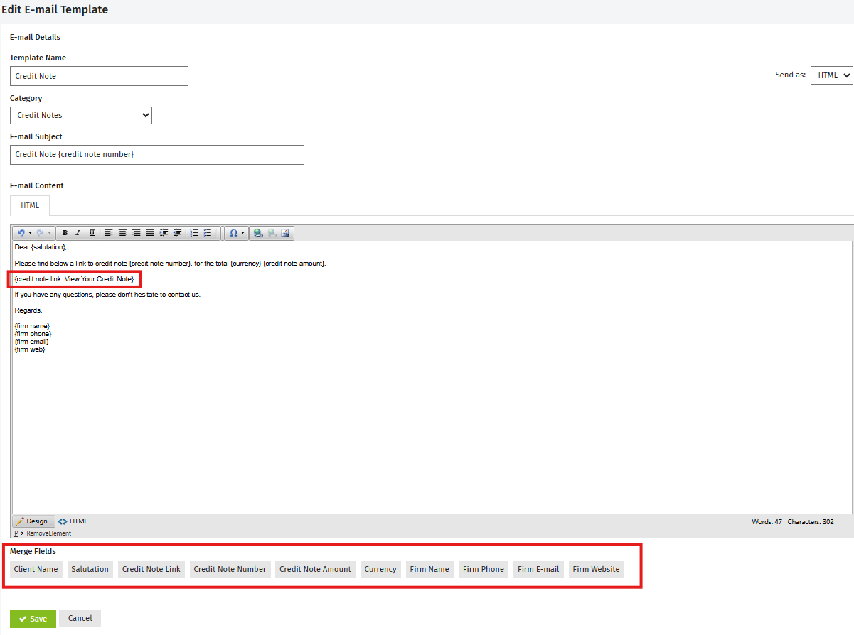This screenshot has height=635, width=854.
Task: Click the Template Name input field
Action: (99, 76)
